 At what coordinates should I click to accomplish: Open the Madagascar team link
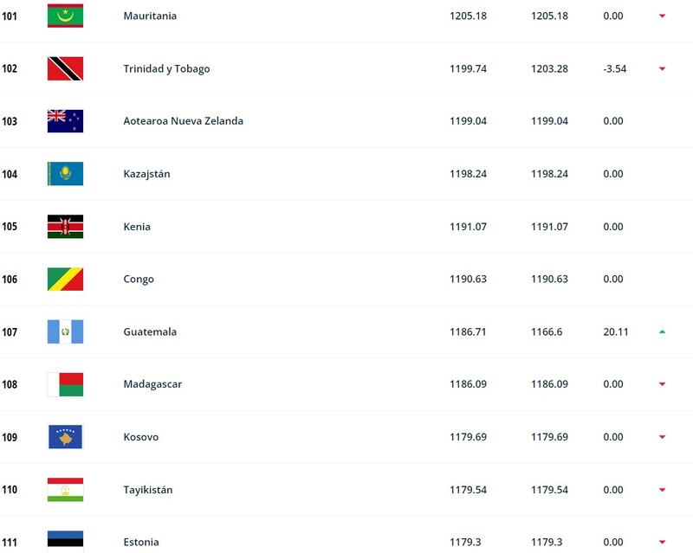(152, 384)
